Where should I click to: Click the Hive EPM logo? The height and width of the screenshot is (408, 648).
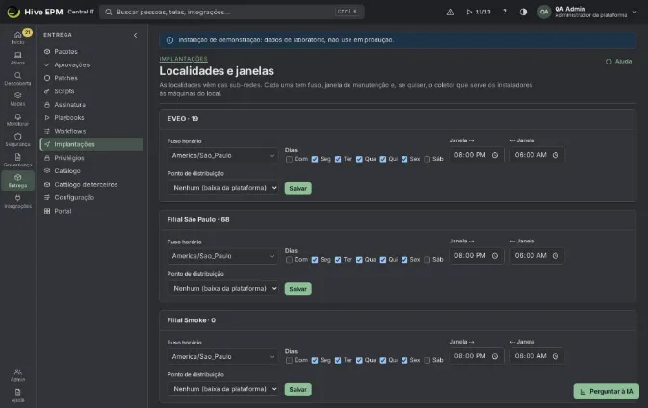[x=13, y=12]
